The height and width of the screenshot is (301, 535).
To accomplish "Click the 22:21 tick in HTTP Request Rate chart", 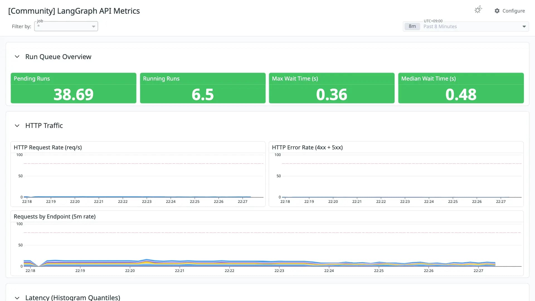I will (x=99, y=202).
